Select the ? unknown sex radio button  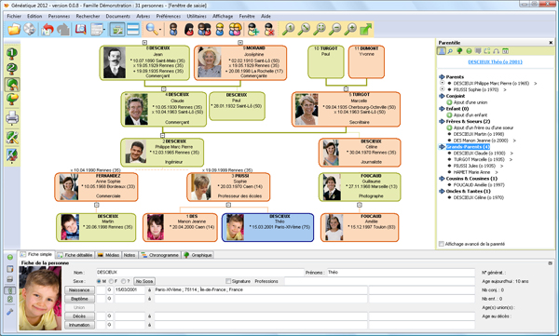pos(123,281)
